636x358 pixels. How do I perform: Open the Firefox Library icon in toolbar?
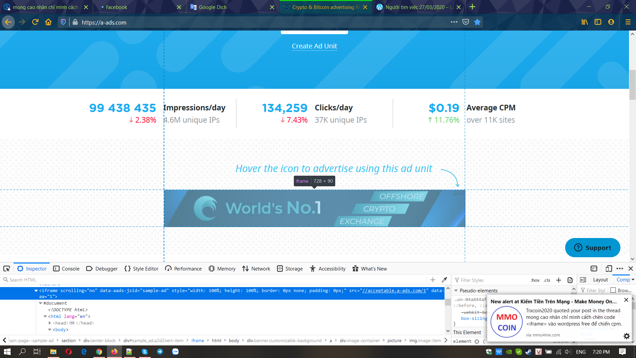pos(585,22)
